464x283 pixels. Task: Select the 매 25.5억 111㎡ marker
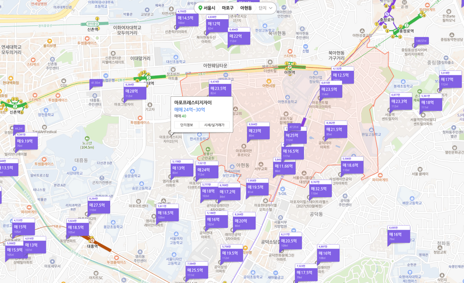point(197,270)
